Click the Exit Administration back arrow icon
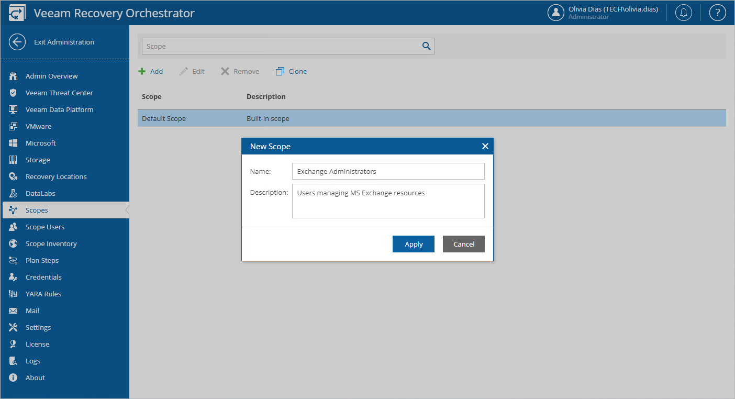The height and width of the screenshot is (399, 735). (17, 42)
